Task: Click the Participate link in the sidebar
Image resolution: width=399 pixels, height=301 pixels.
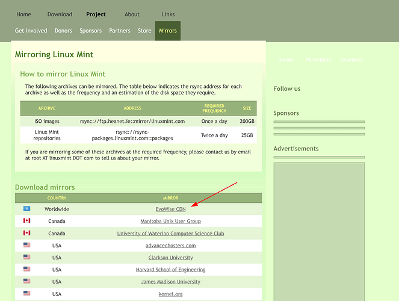Action: coord(318,60)
